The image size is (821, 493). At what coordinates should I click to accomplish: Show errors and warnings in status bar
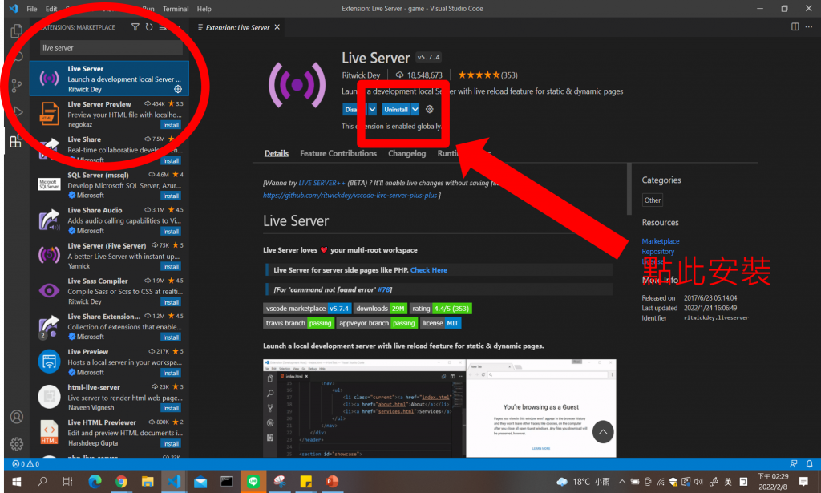(26, 463)
